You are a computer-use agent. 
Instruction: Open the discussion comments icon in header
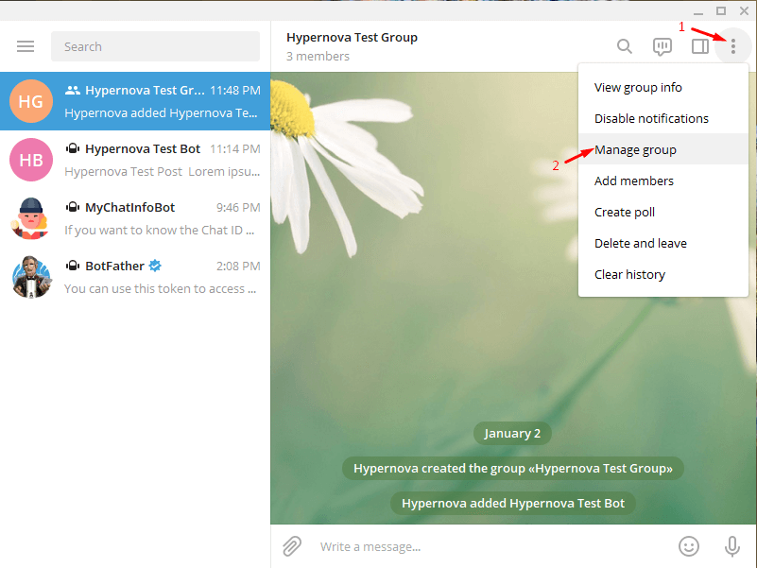[662, 46]
